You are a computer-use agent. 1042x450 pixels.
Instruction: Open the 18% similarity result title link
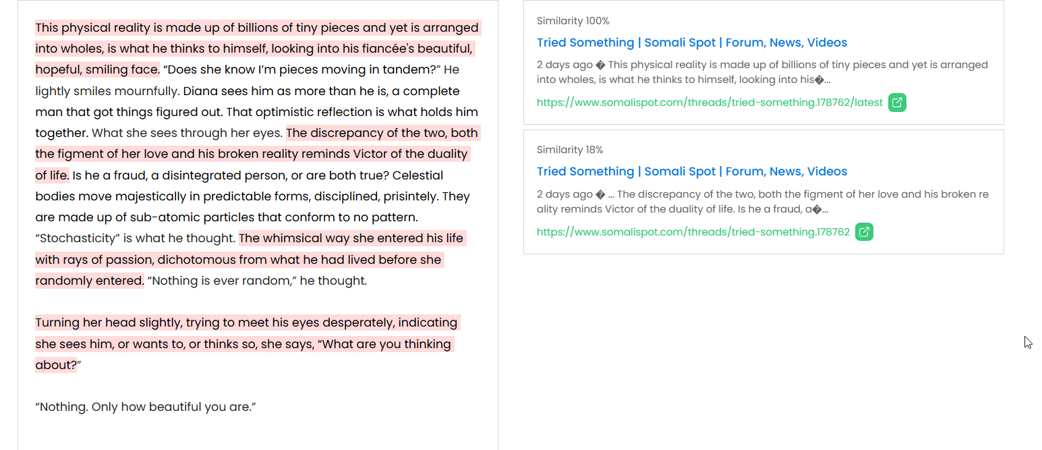pyautogui.click(x=691, y=171)
